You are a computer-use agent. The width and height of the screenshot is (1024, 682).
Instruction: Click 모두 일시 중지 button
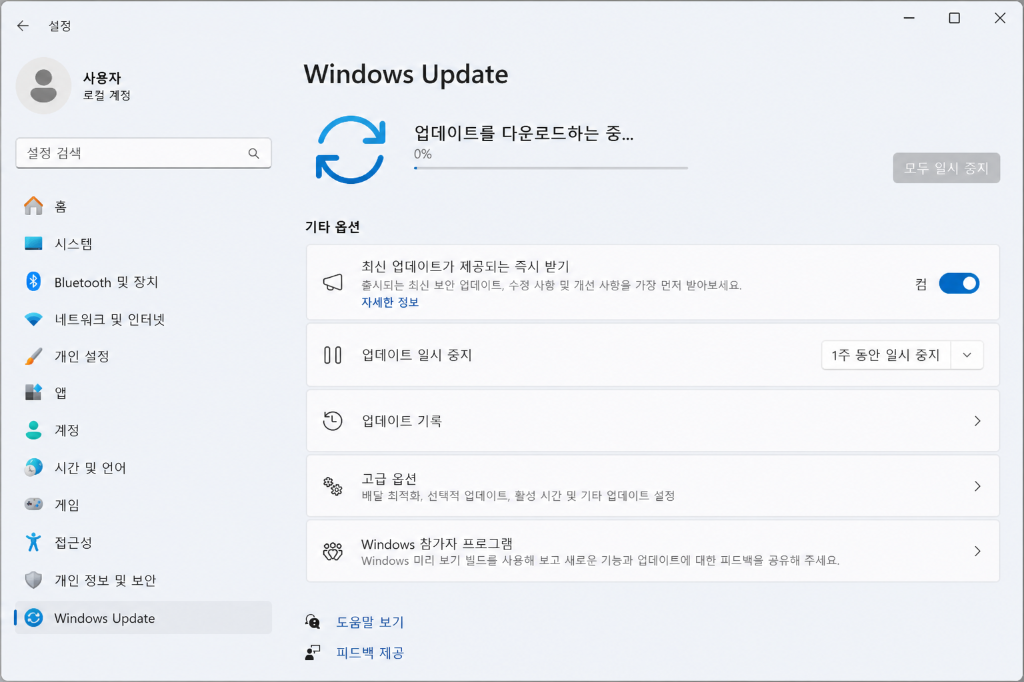coord(946,168)
